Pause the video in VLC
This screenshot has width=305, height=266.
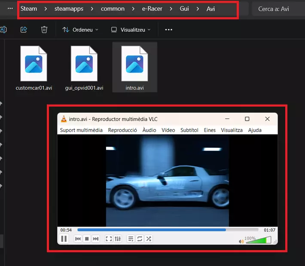[64, 239]
